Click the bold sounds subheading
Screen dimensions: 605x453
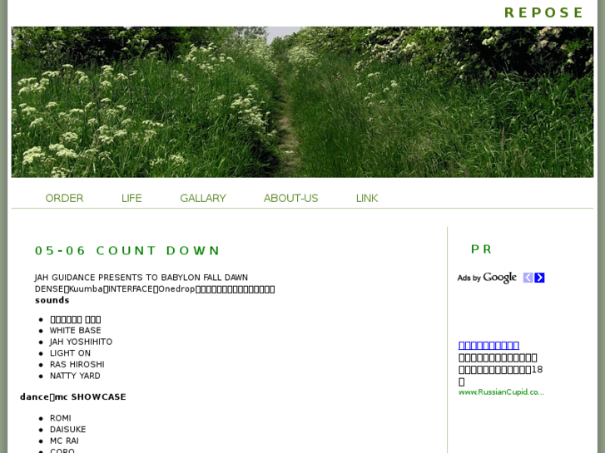click(52, 300)
